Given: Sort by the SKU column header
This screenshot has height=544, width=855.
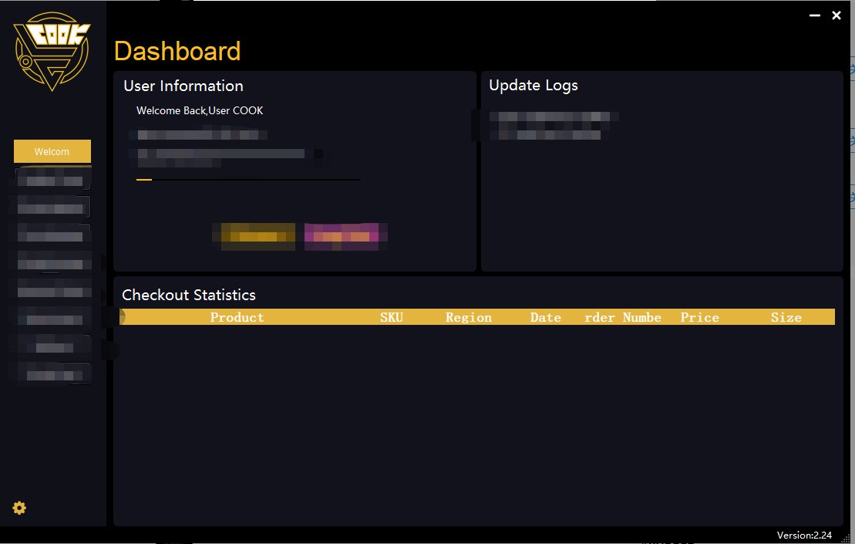Looking at the screenshot, I should pyautogui.click(x=392, y=317).
